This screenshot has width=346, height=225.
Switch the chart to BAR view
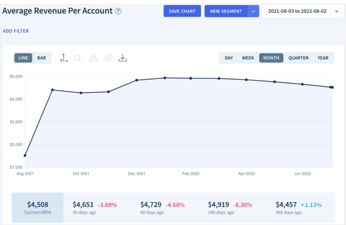click(41, 58)
